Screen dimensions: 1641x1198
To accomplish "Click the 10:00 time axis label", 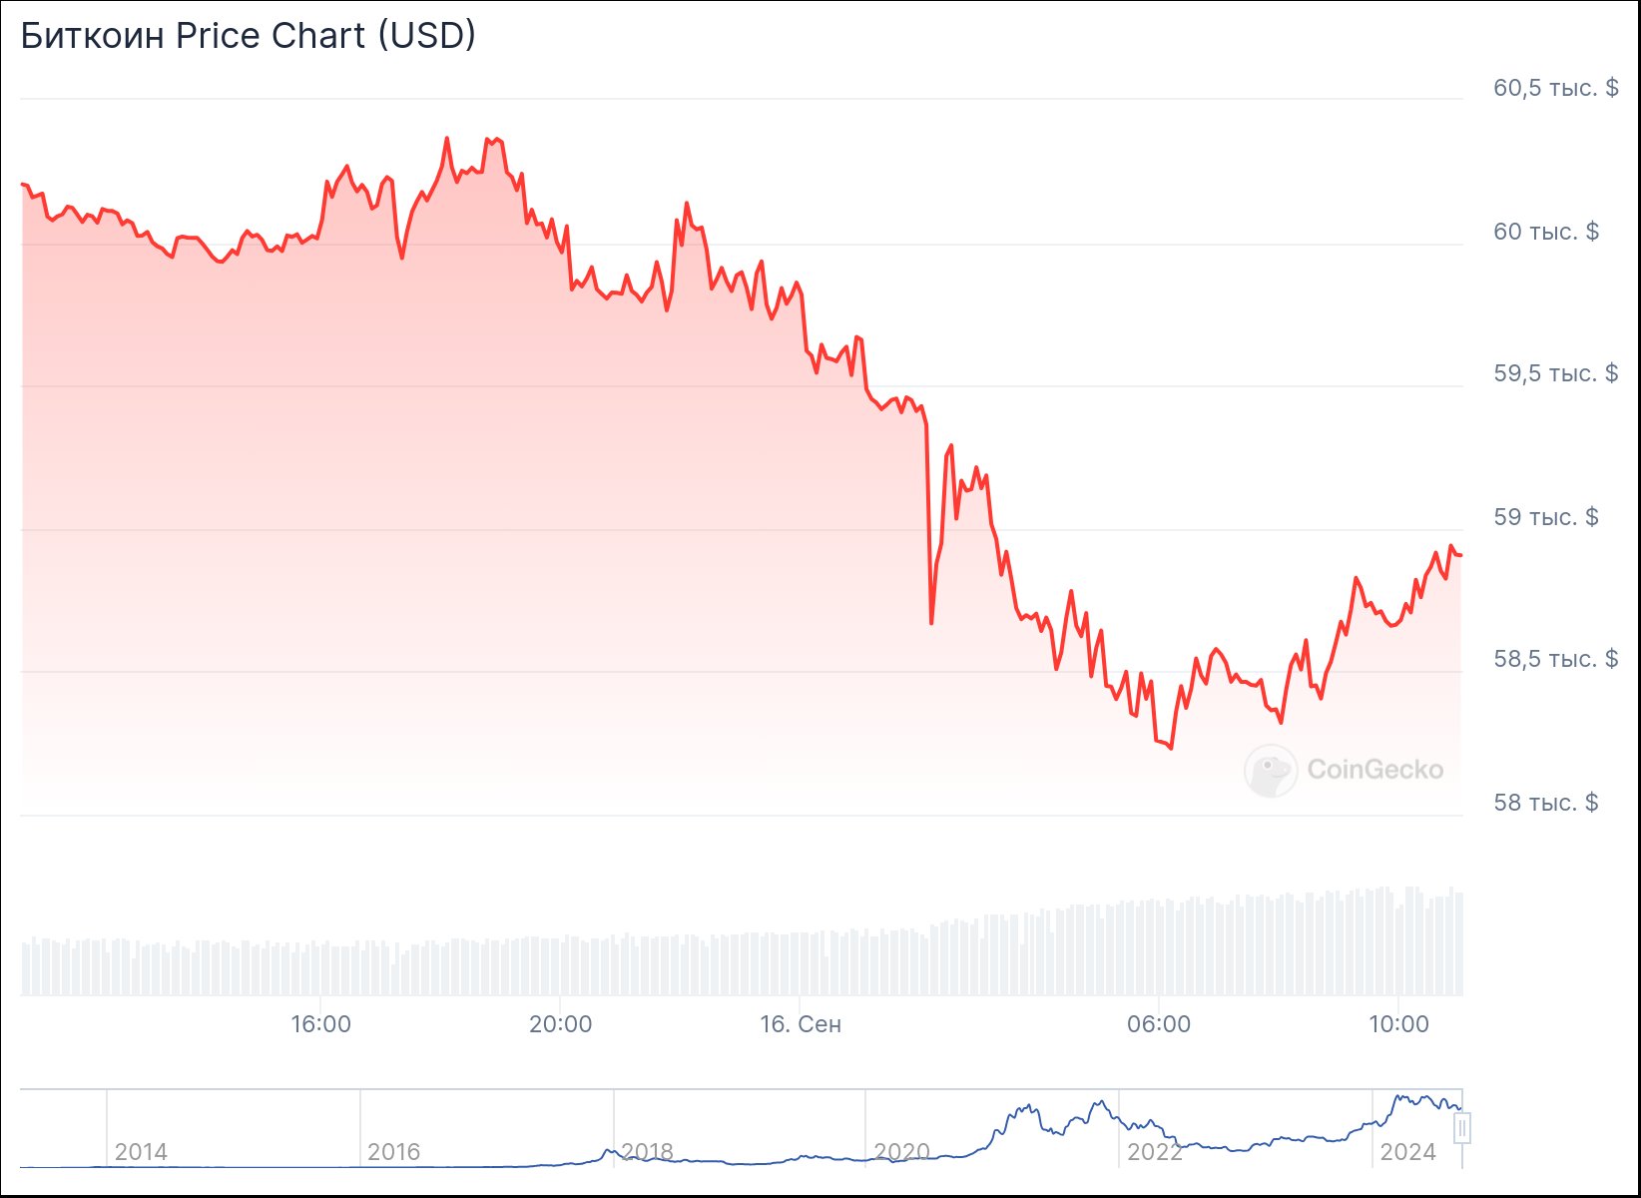I will point(1397,1024).
